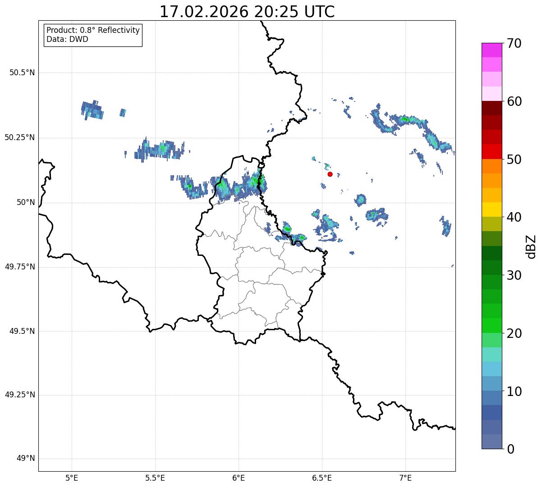Click the 50.25°N latitude label
Screen dimensions: 542x487
(20, 137)
